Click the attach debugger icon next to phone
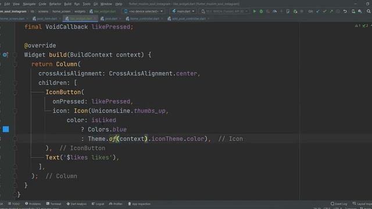This screenshot has width=372, height=209. (x=295, y=11)
